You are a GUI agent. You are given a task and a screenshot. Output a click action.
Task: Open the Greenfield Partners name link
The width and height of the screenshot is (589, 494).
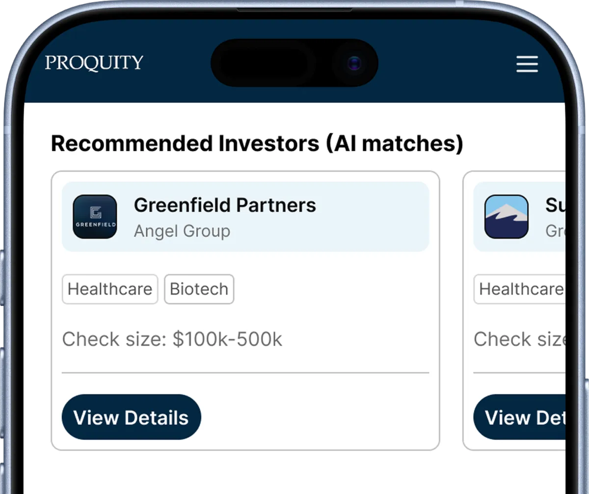[x=225, y=205]
